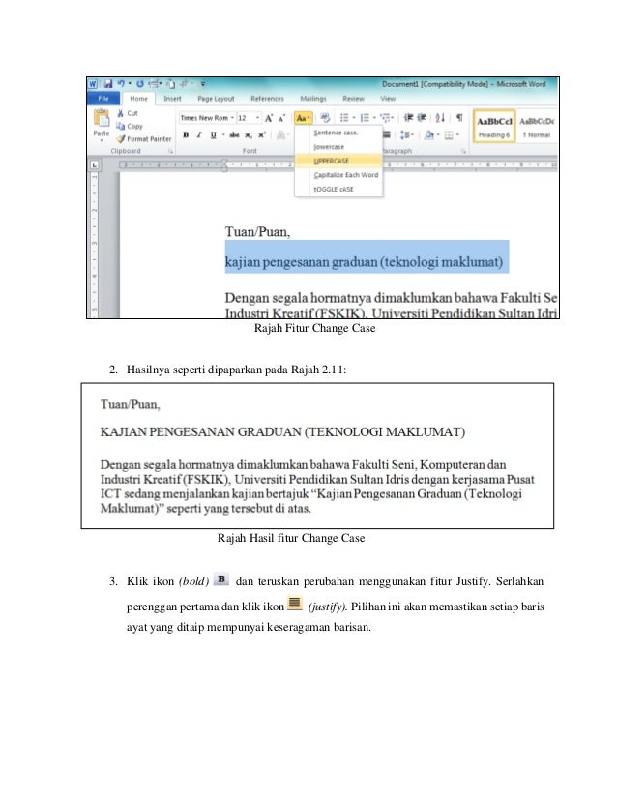Switch to the Mailings tab
The width and height of the screenshot is (617, 799).
coord(313,99)
